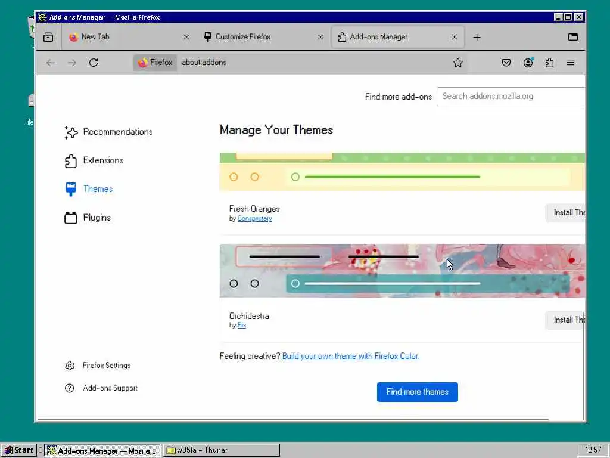Click the Recommendations sparkle icon

point(71,132)
